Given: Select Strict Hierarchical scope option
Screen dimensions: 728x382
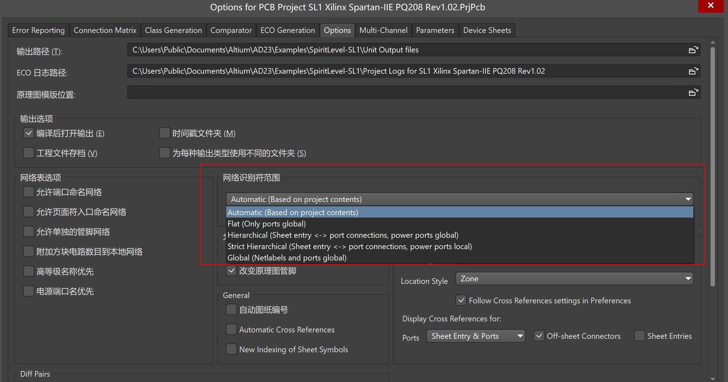Looking at the screenshot, I should click(x=349, y=247).
